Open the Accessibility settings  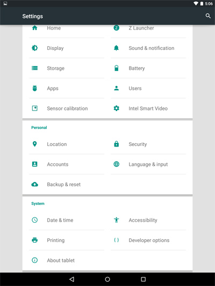point(148,220)
